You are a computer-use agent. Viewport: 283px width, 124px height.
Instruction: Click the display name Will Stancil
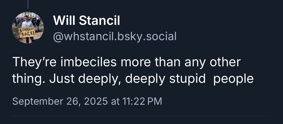87,20
